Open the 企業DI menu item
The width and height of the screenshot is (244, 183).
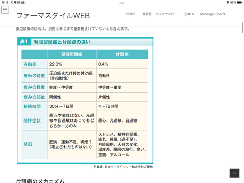click(x=189, y=14)
